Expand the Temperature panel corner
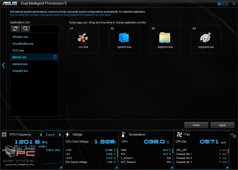This screenshot has height=170, width=238. pos(172,167)
